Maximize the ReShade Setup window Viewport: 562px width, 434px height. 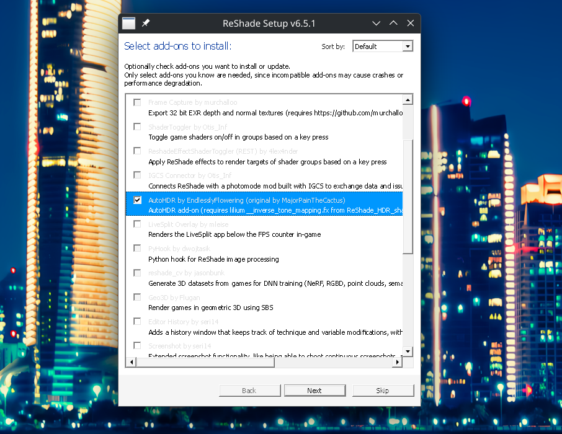tap(393, 24)
